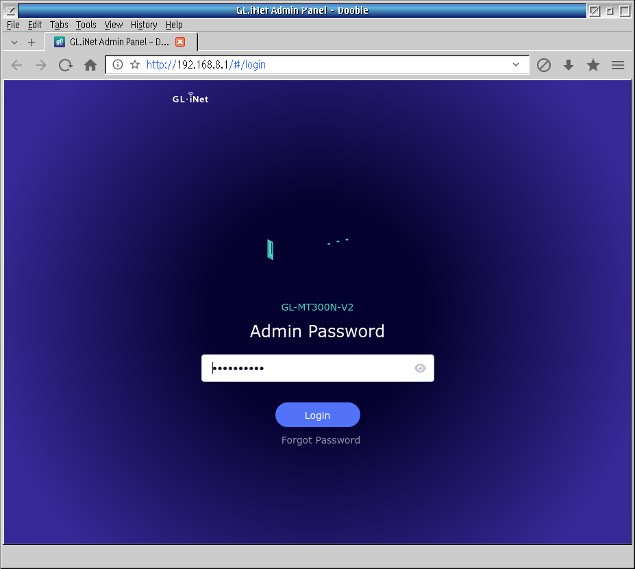Open the Tools menu

click(86, 25)
